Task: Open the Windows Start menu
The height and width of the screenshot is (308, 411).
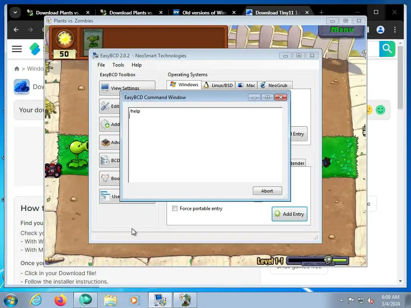Action: pos(10,300)
